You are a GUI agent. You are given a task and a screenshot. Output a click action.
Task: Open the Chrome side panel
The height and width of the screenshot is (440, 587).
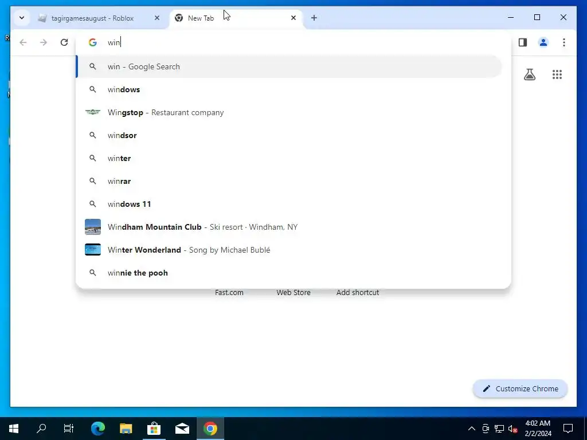(523, 42)
